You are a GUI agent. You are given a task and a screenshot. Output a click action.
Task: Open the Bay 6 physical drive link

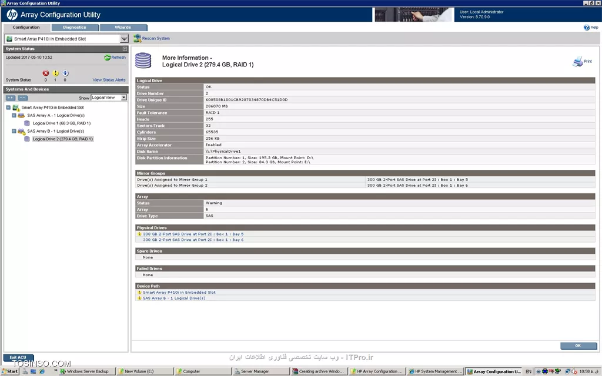click(193, 240)
